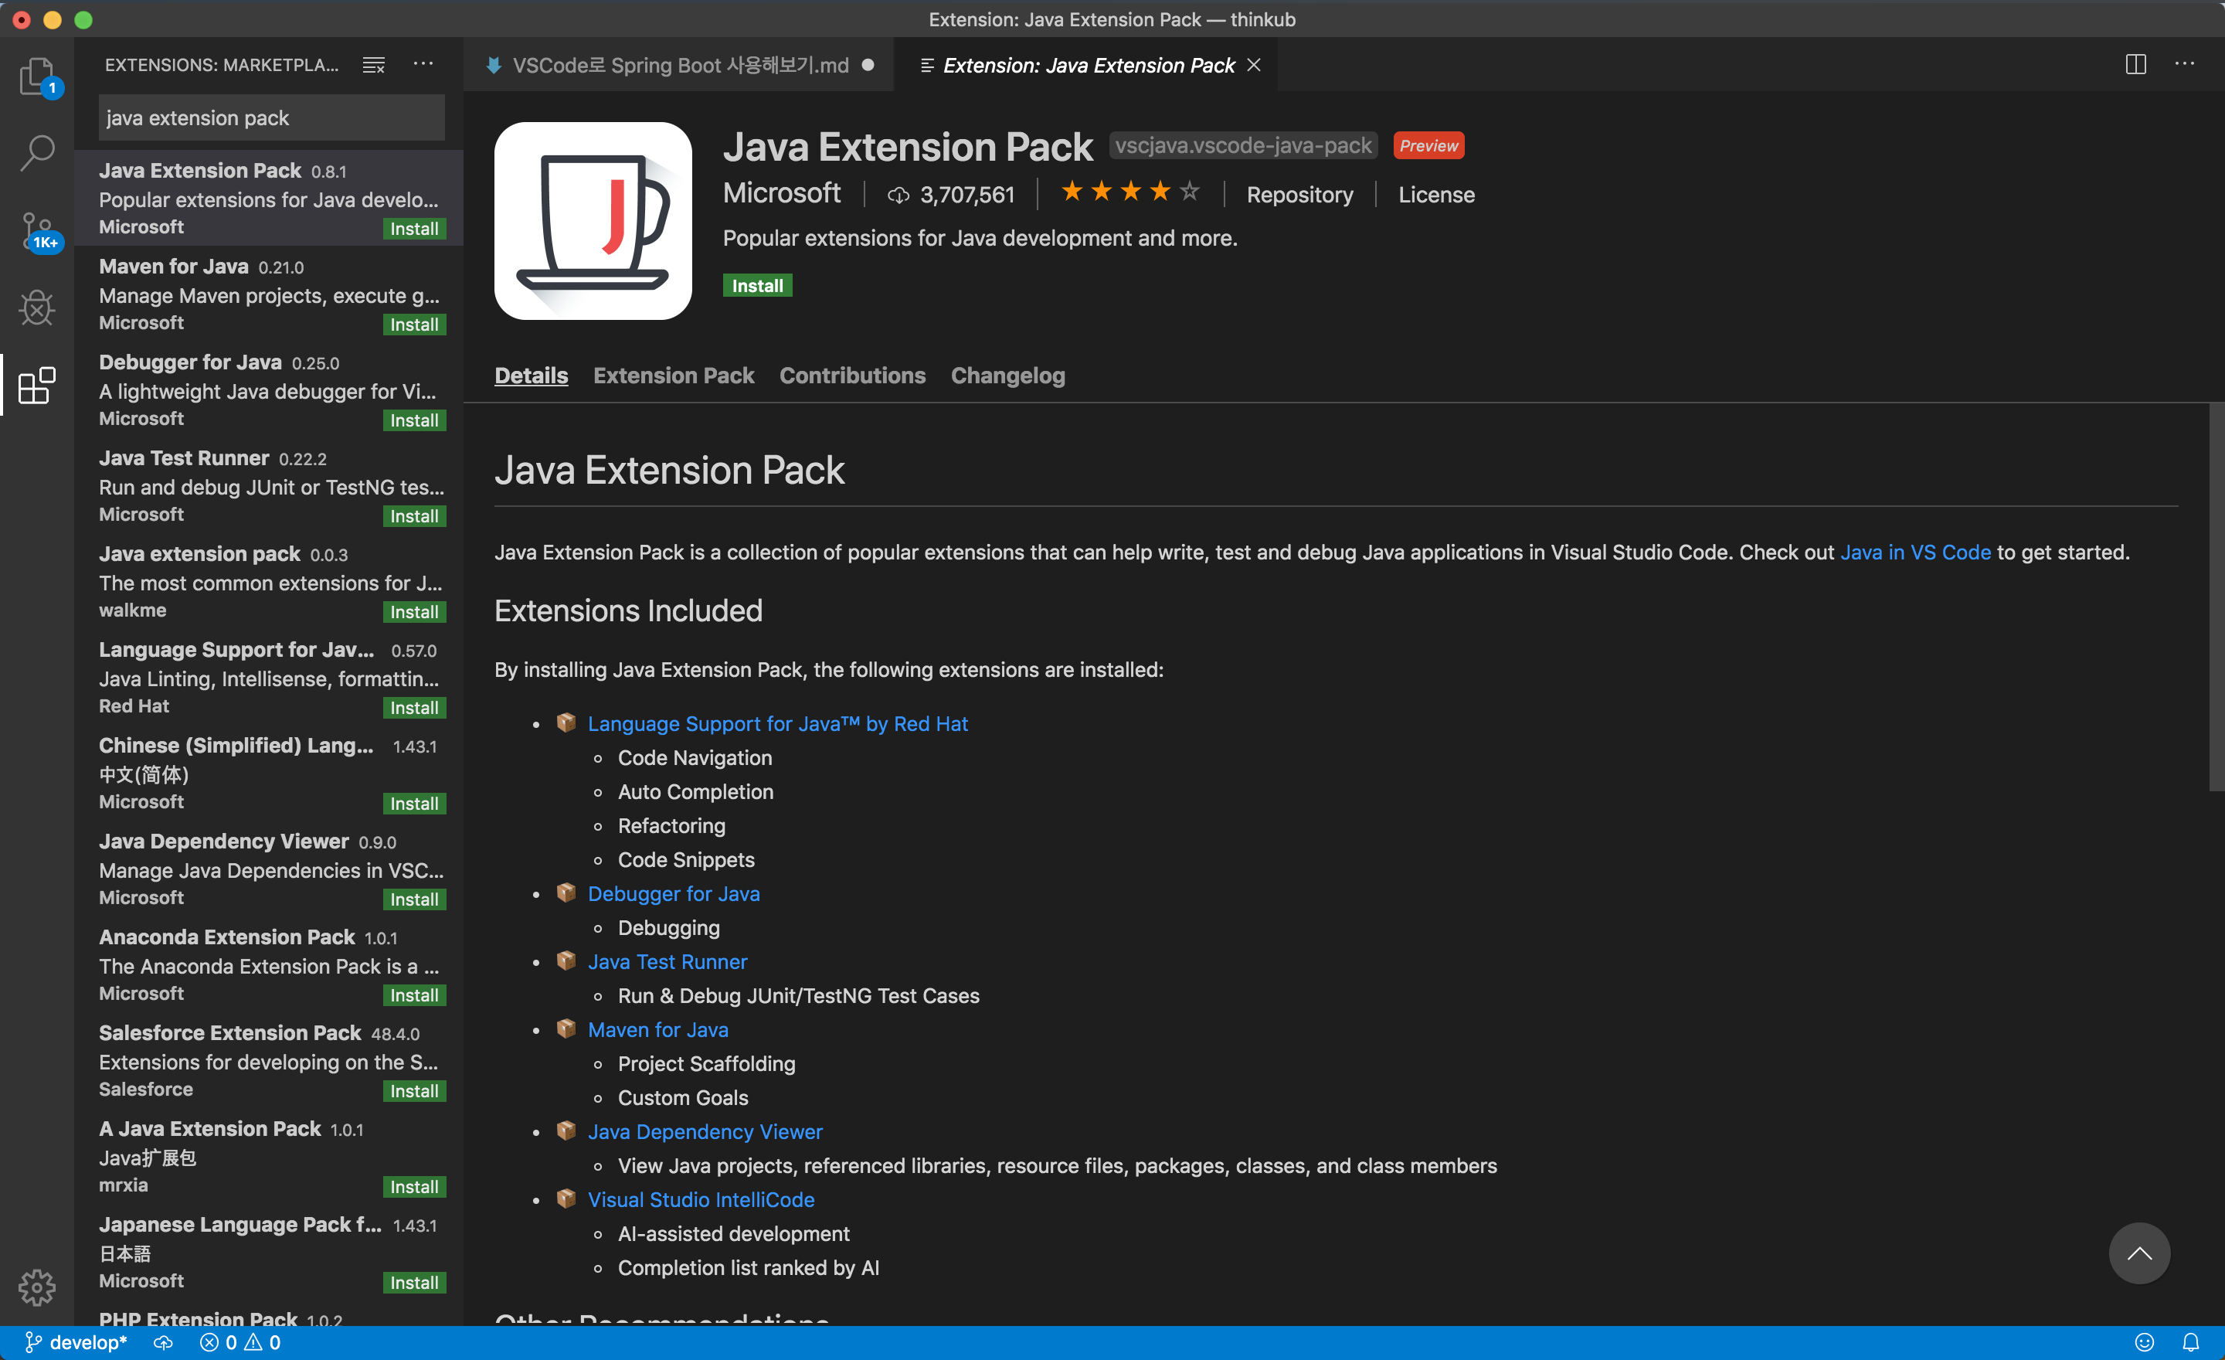This screenshot has width=2225, height=1360.
Task: Click the package icon beside Java Test Runner
Action: [566, 960]
